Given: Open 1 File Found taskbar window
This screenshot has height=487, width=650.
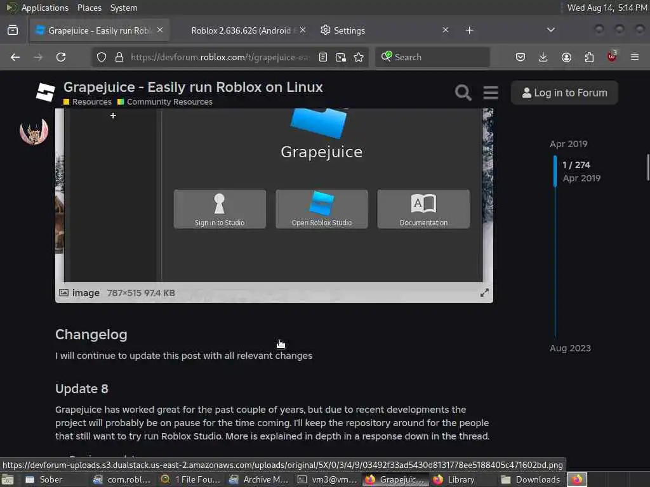Looking at the screenshot, I should click(191, 479).
